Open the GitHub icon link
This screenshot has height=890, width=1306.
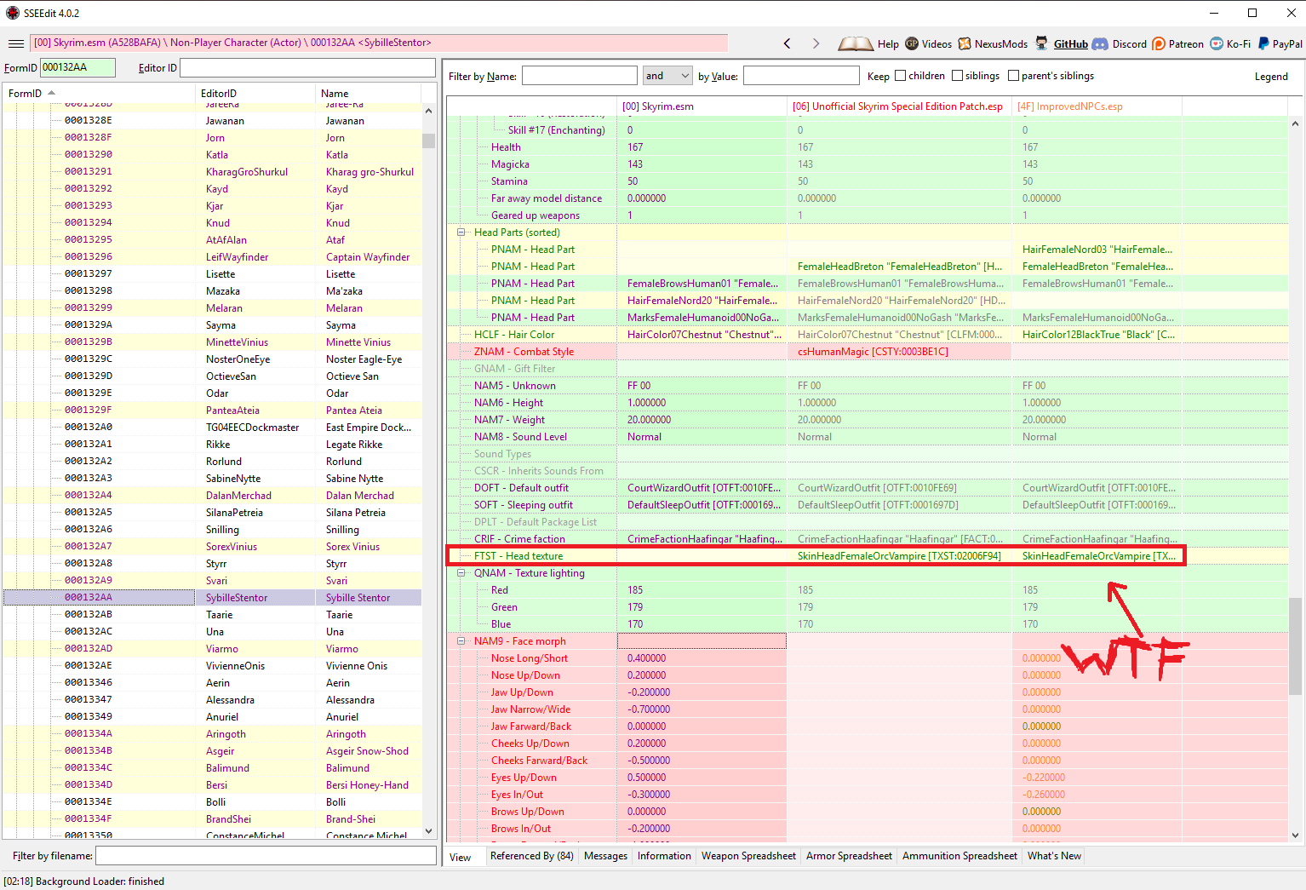[x=1042, y=43]
